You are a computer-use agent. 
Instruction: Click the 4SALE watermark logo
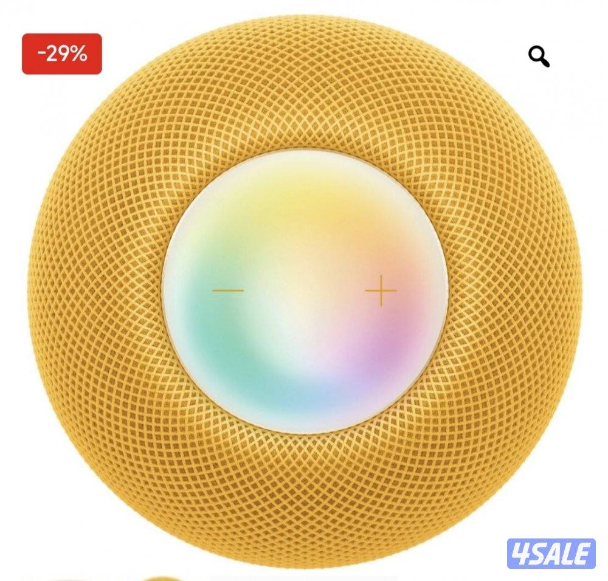point(551,554)
